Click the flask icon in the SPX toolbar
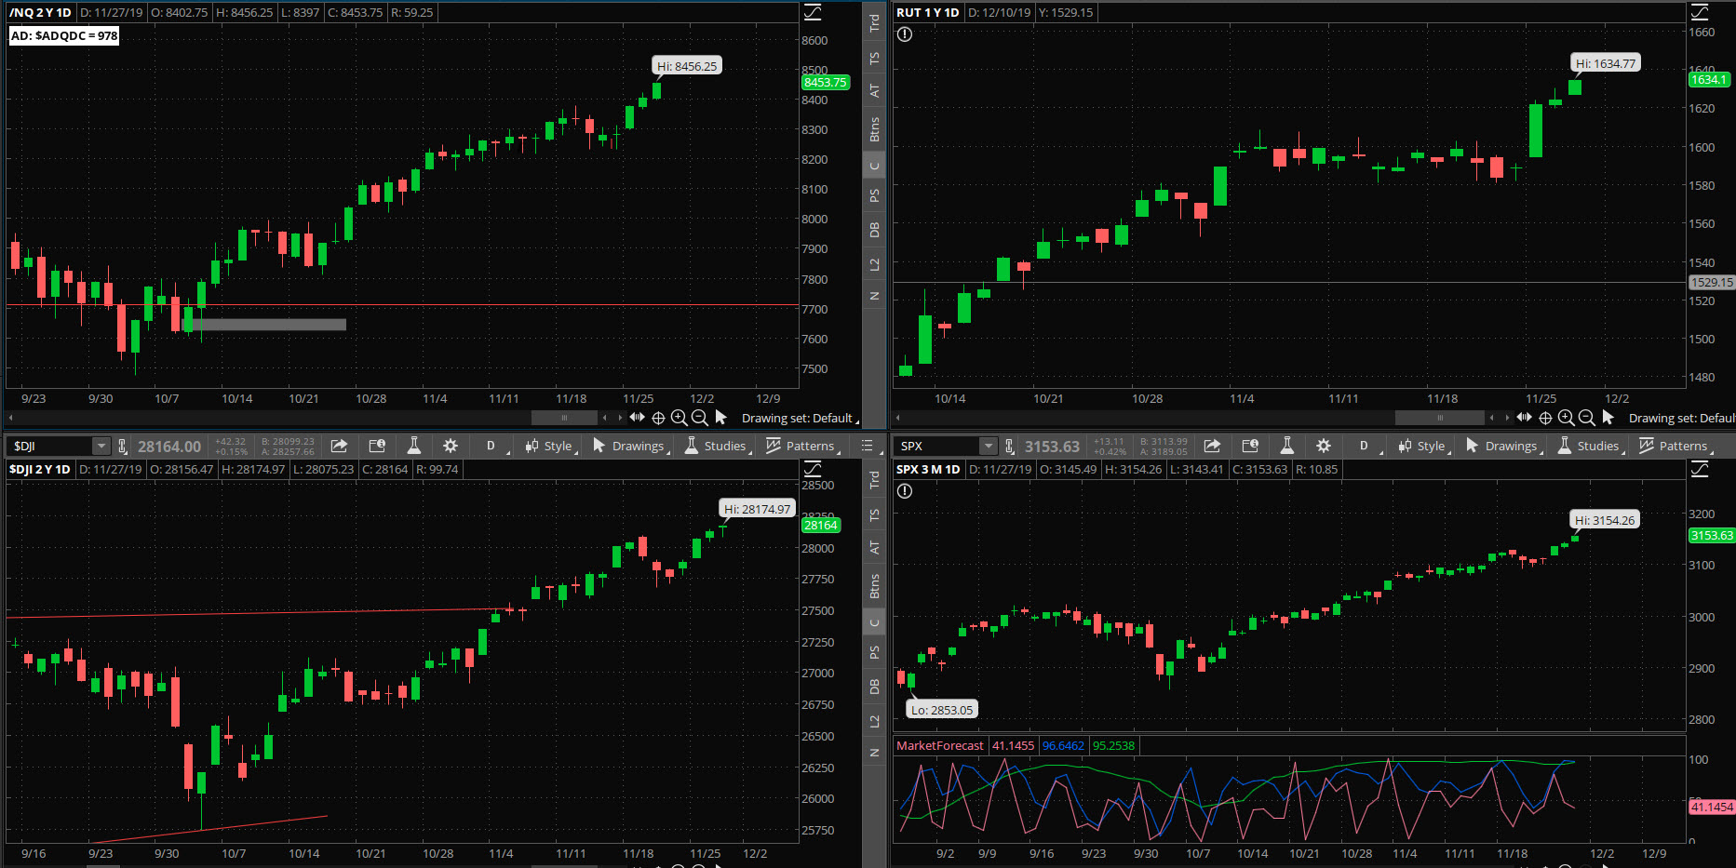 tap(1287, 446)
